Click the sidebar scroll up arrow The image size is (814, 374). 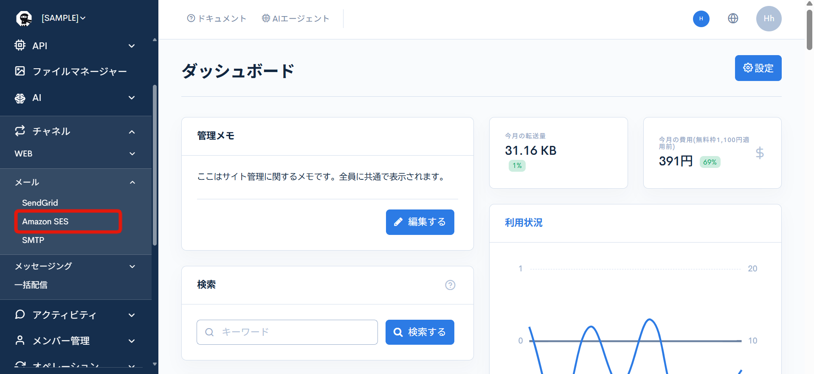point(155,39)
